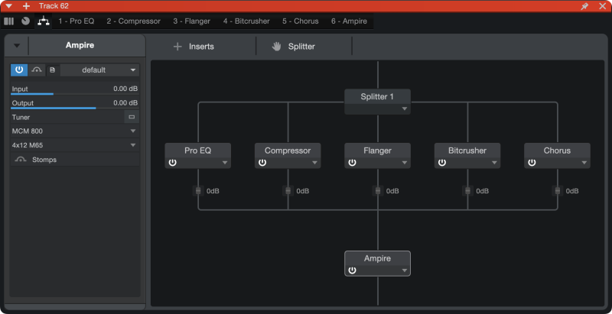Click the Flanger branch gain fader
This screenshot has width=612, height=314.
coord(378,191)
